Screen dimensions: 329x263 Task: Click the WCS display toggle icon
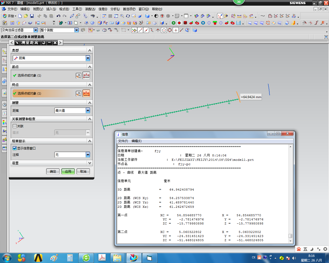point(220,16)
